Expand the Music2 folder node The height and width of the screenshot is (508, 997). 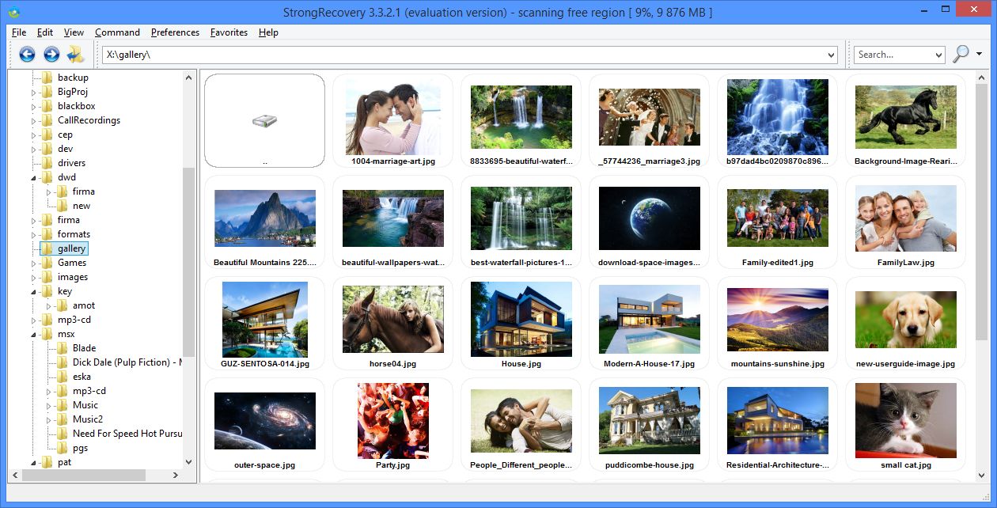click(49, 420)
